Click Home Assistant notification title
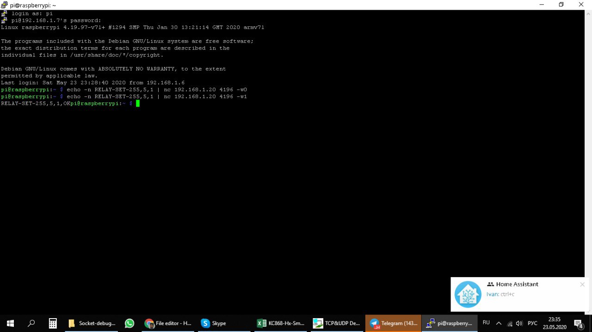Image resolution: width=592 pixels, height=332 pixels. 517,284
